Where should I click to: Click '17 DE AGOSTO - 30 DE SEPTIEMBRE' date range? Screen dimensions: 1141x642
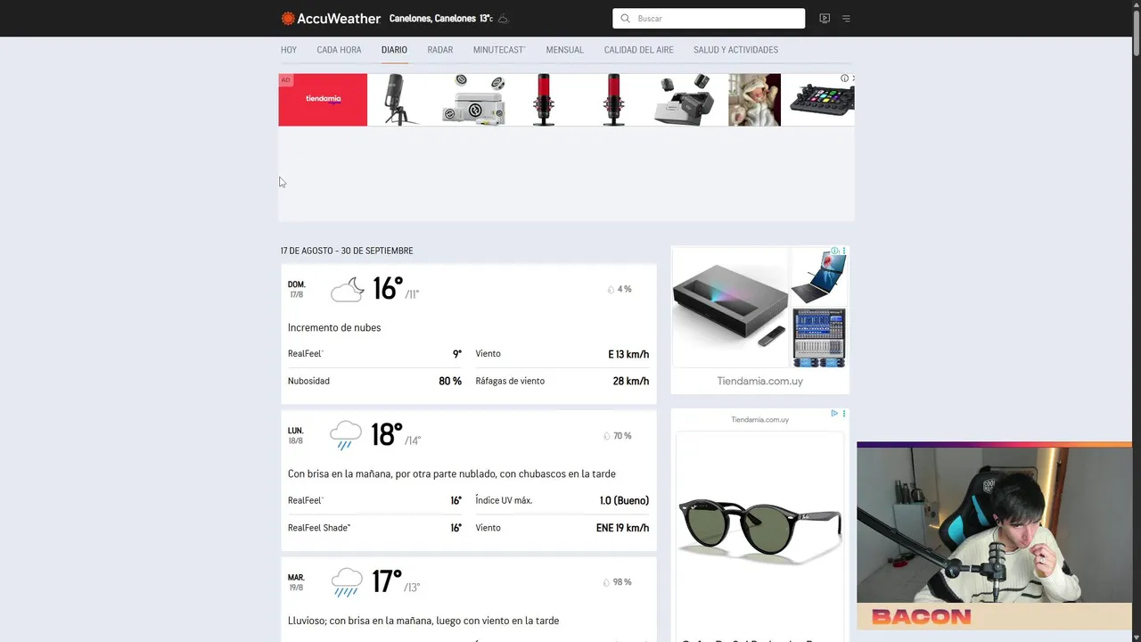coord(347,251)
